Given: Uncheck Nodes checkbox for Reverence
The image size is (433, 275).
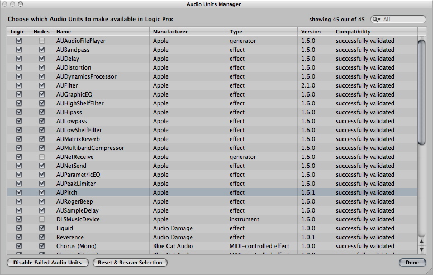Looking at the screenshot, I should point(42,237).
